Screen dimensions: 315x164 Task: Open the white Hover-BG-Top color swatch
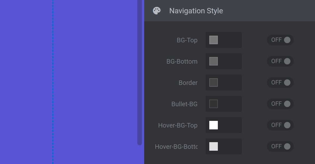(x=214, y=125)
